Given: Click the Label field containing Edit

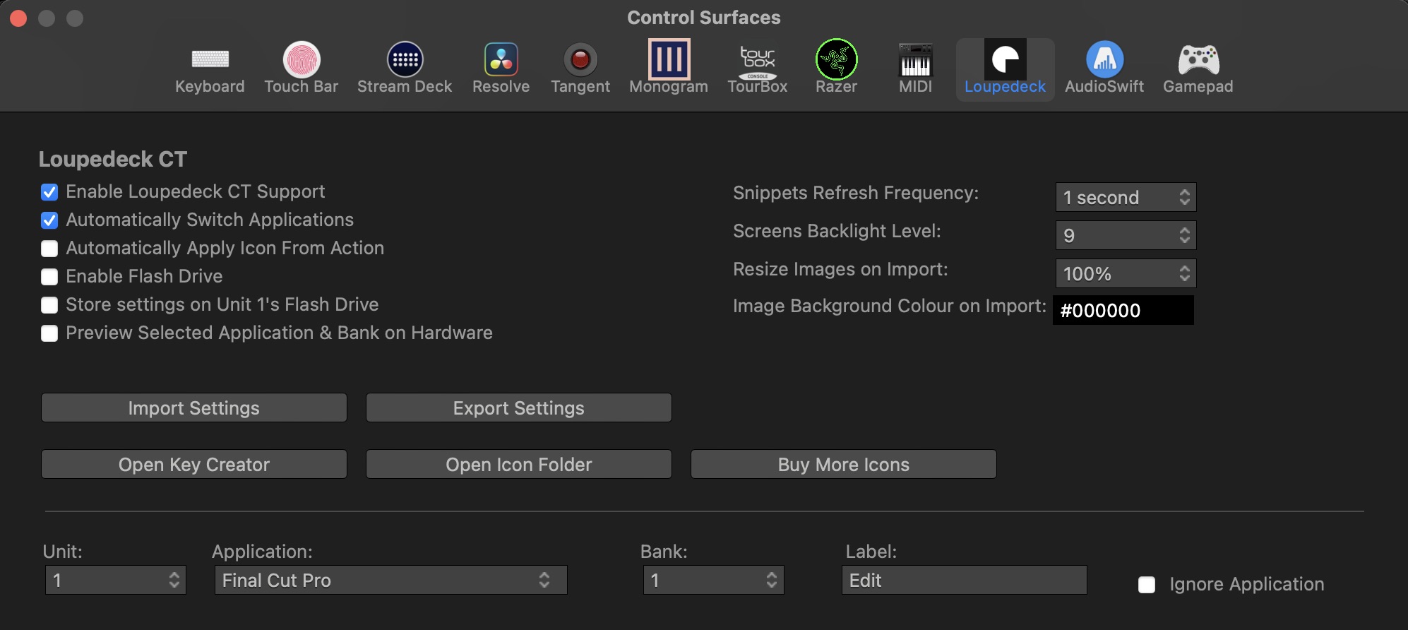Looking at the screenshot, I should pos(965,580).
